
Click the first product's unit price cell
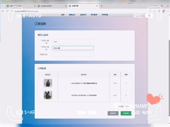click(115, 83)
